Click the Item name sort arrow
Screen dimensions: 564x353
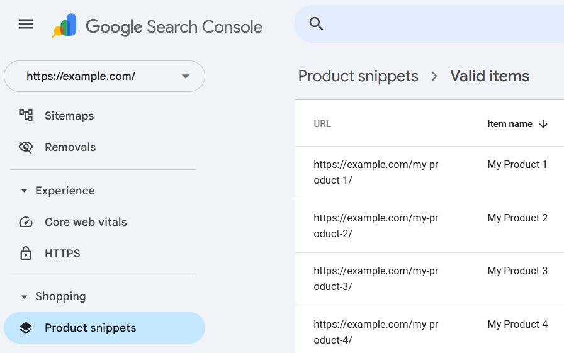(543, 124)
